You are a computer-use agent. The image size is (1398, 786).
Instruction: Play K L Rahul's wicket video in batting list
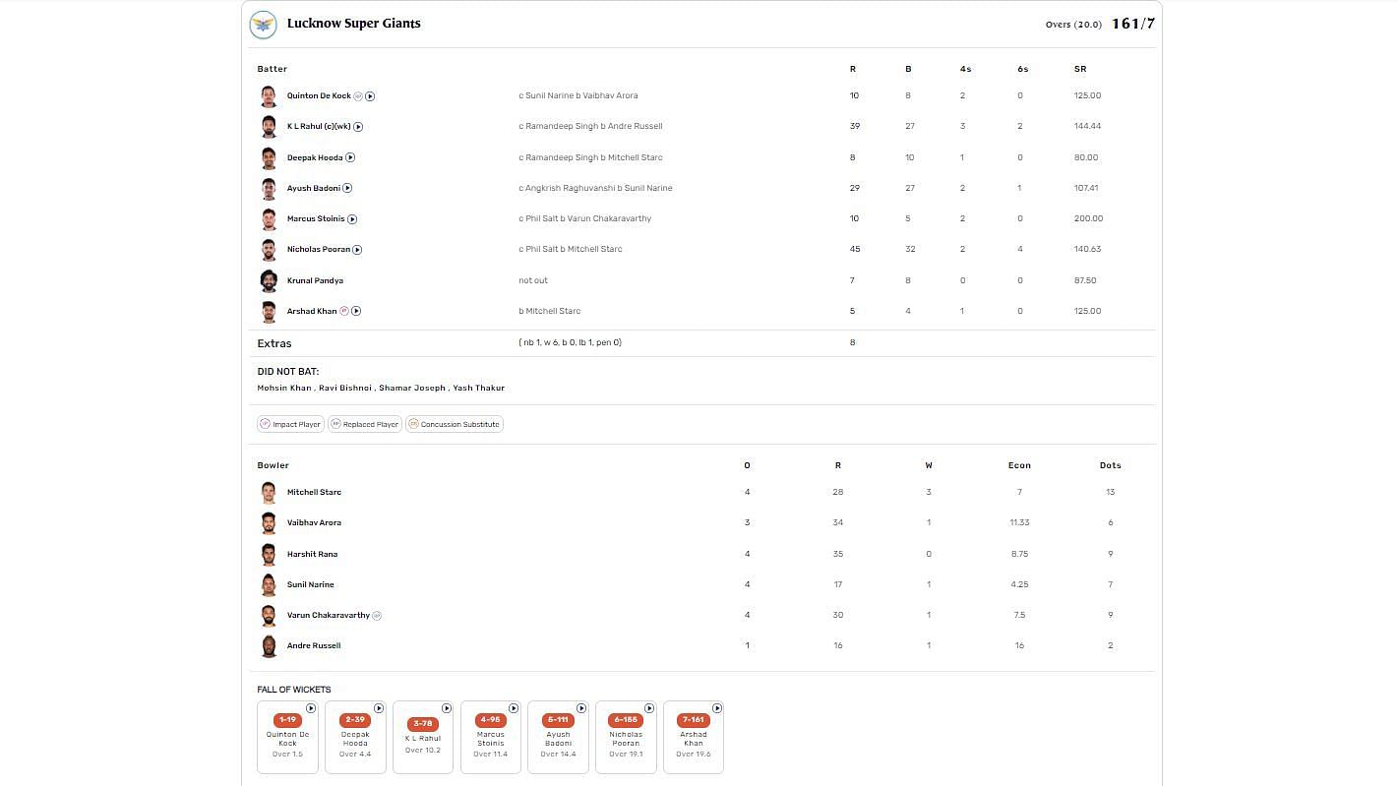(358, 127)
